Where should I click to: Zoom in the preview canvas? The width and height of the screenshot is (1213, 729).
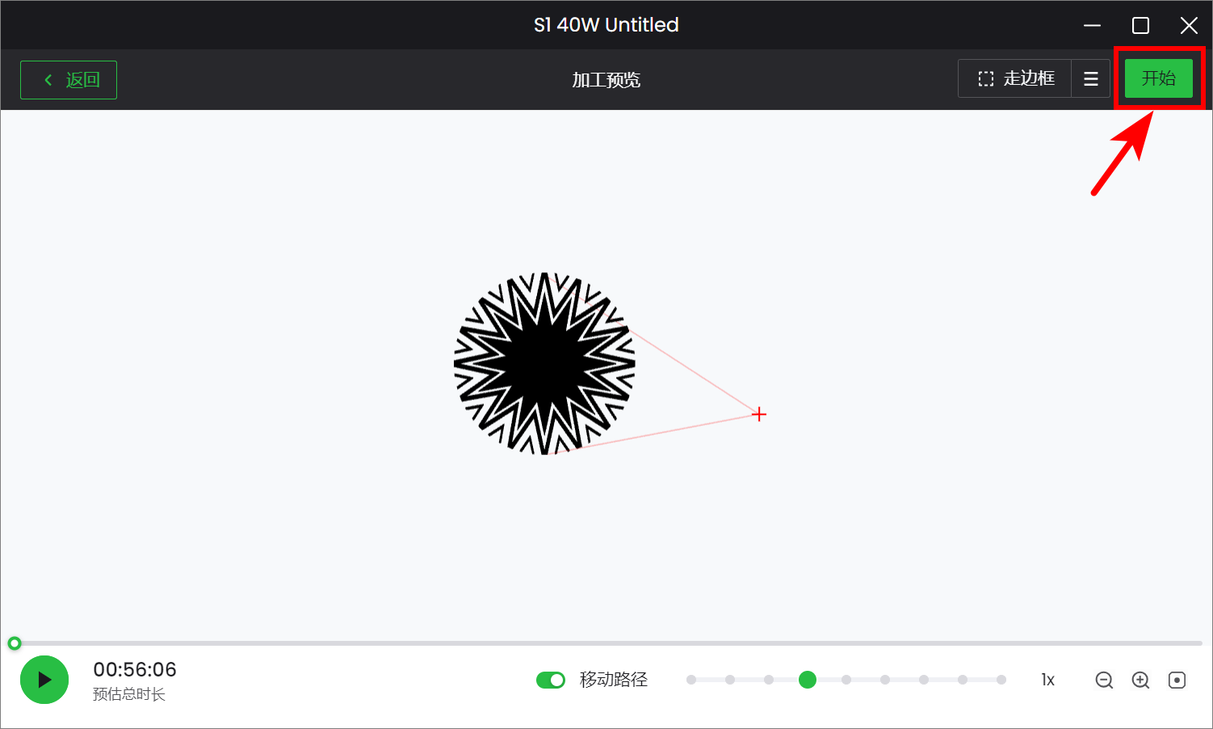(x=1140, y=681)
